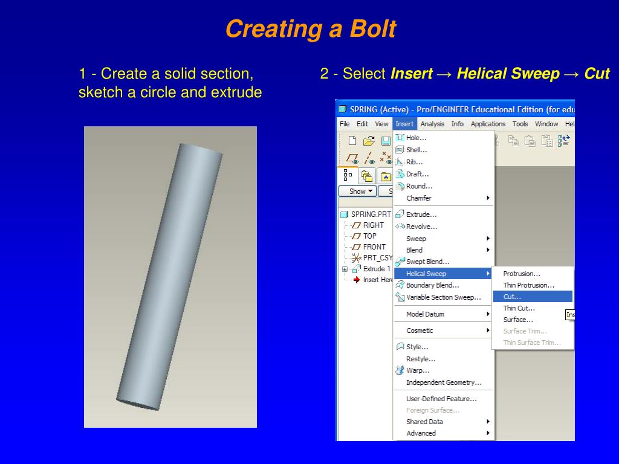Open the Analysis menu
Image resolution: width=619 pixels, height=464 pixels.
(x=432, y=124)
